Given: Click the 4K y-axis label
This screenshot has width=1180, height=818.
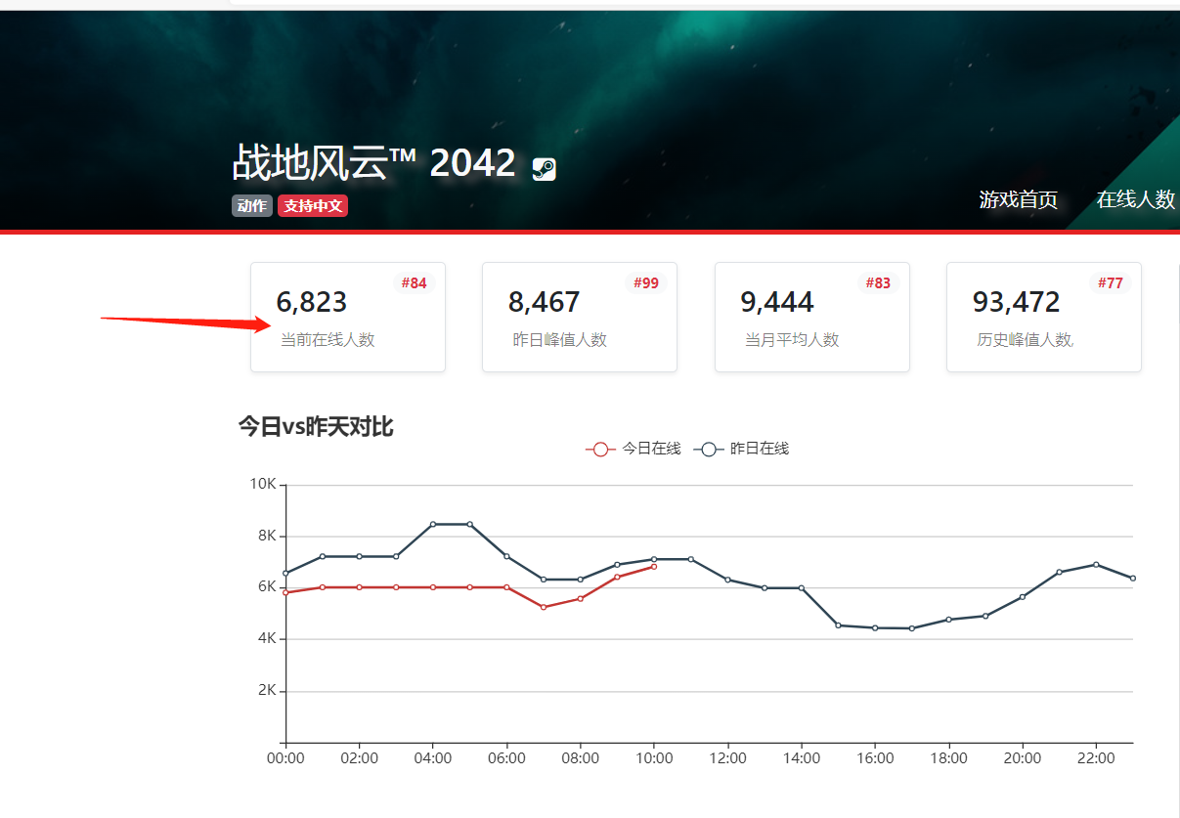Looking at the screenshot, I should click(268, 638).
